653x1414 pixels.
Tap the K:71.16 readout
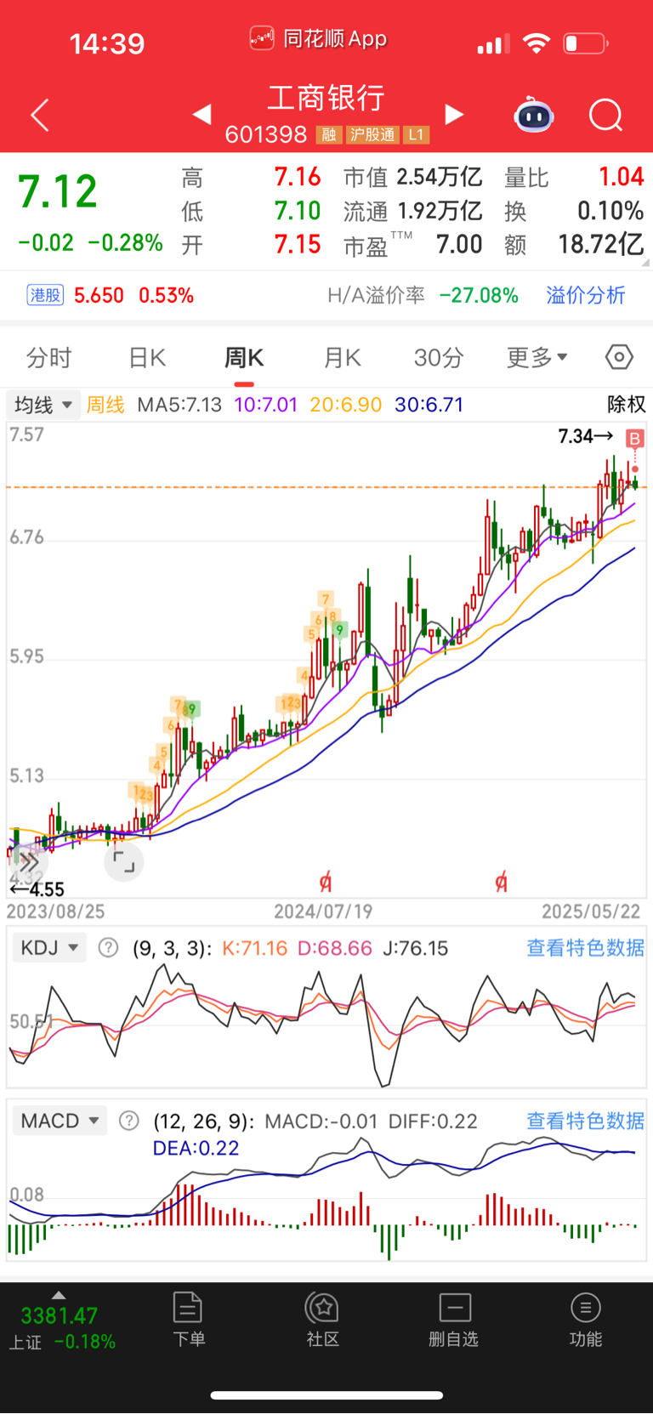pyautogui.click(x=254, y=947)
